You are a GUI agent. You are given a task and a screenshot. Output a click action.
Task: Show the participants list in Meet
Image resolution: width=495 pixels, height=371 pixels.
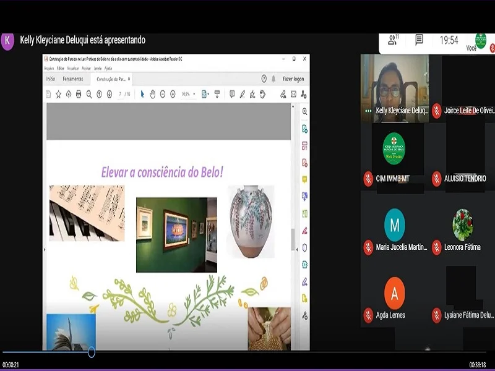coord(392,40)
